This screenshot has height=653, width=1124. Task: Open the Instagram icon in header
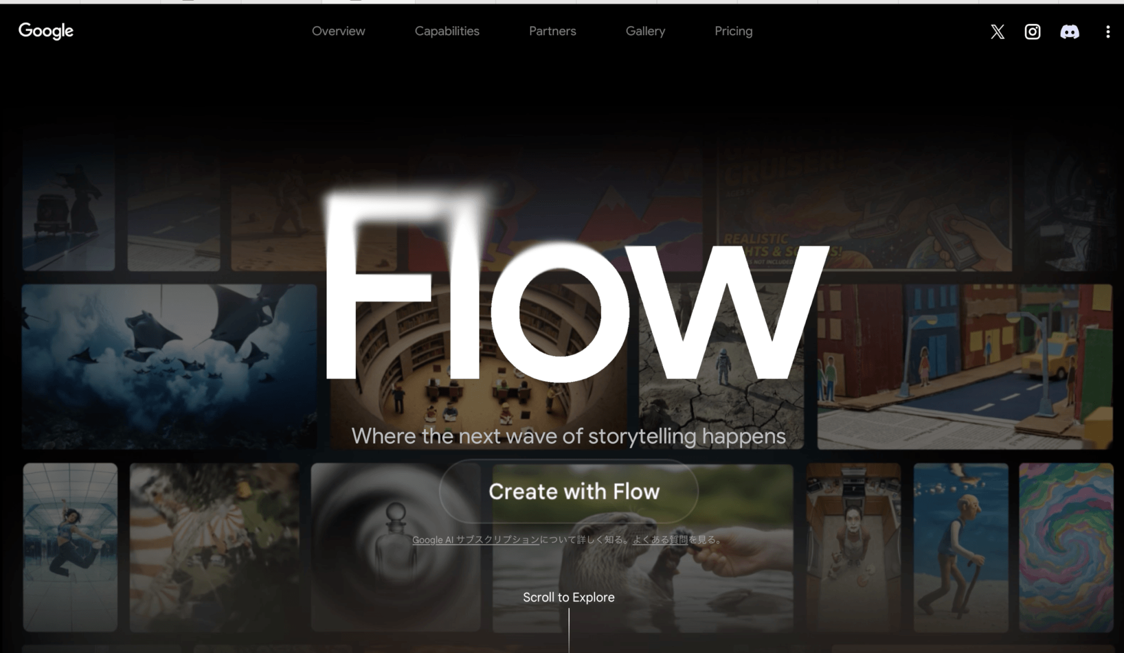(1032, 32)
